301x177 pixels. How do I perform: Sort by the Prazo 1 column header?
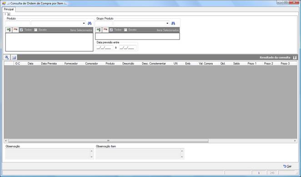point(252,64)
